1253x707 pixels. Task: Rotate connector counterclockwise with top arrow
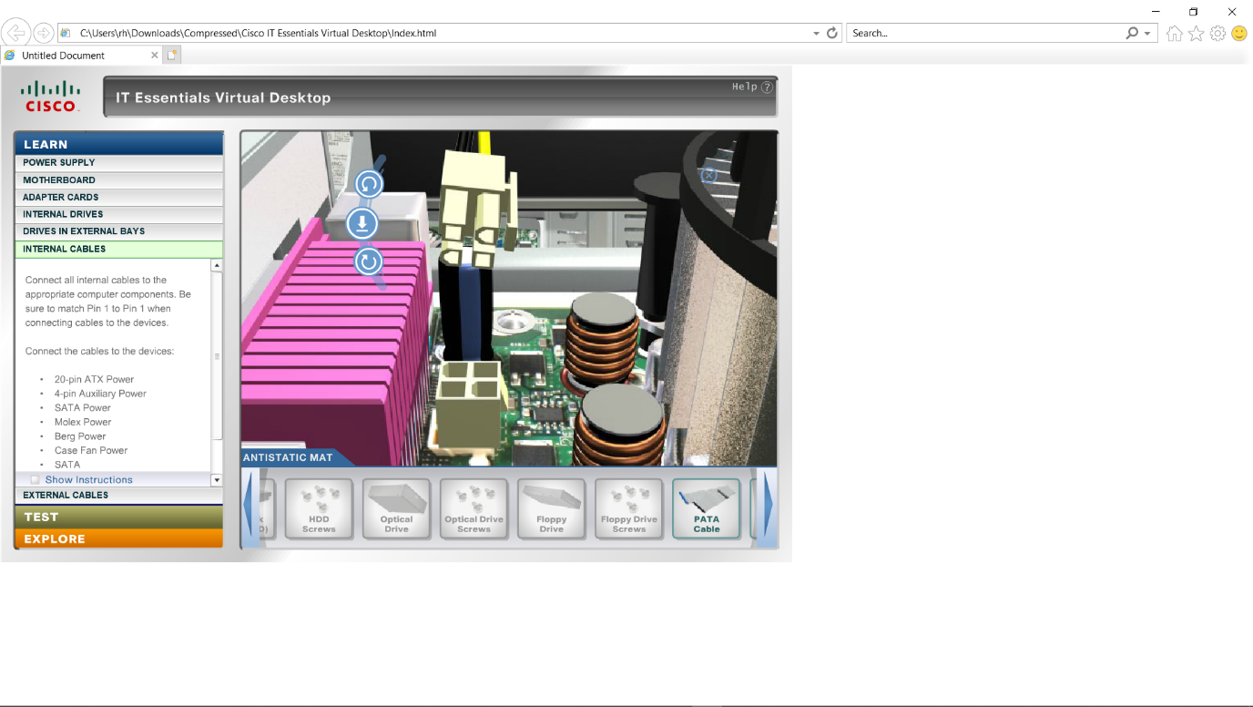(369, 184)
